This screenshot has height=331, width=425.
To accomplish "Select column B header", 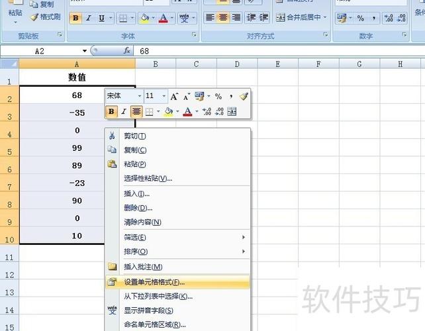I will coord(156,64).
